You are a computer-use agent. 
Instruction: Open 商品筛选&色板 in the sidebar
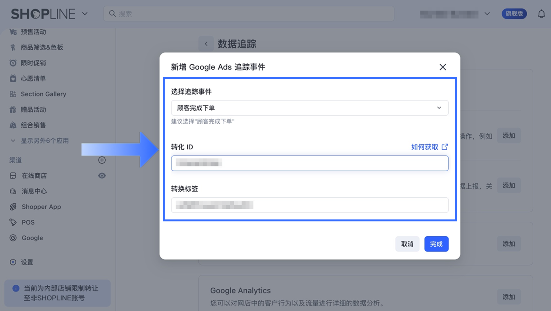(42, 47)
